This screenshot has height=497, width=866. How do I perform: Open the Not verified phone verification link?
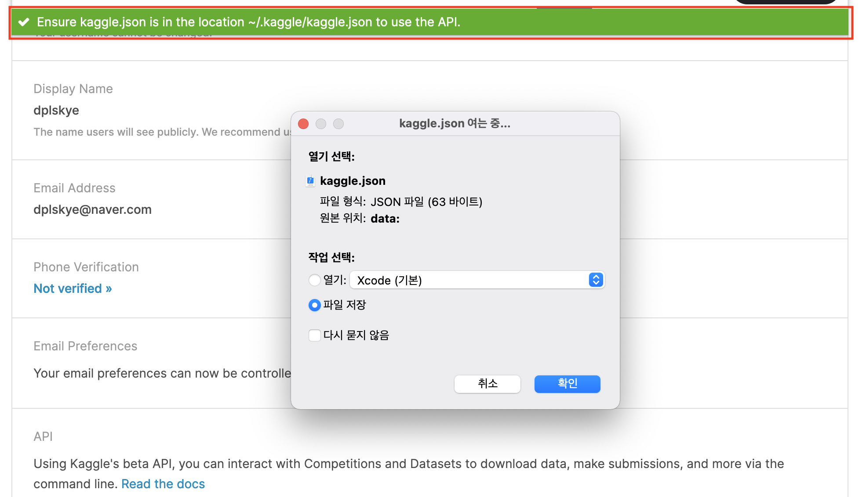coord(72,288)
